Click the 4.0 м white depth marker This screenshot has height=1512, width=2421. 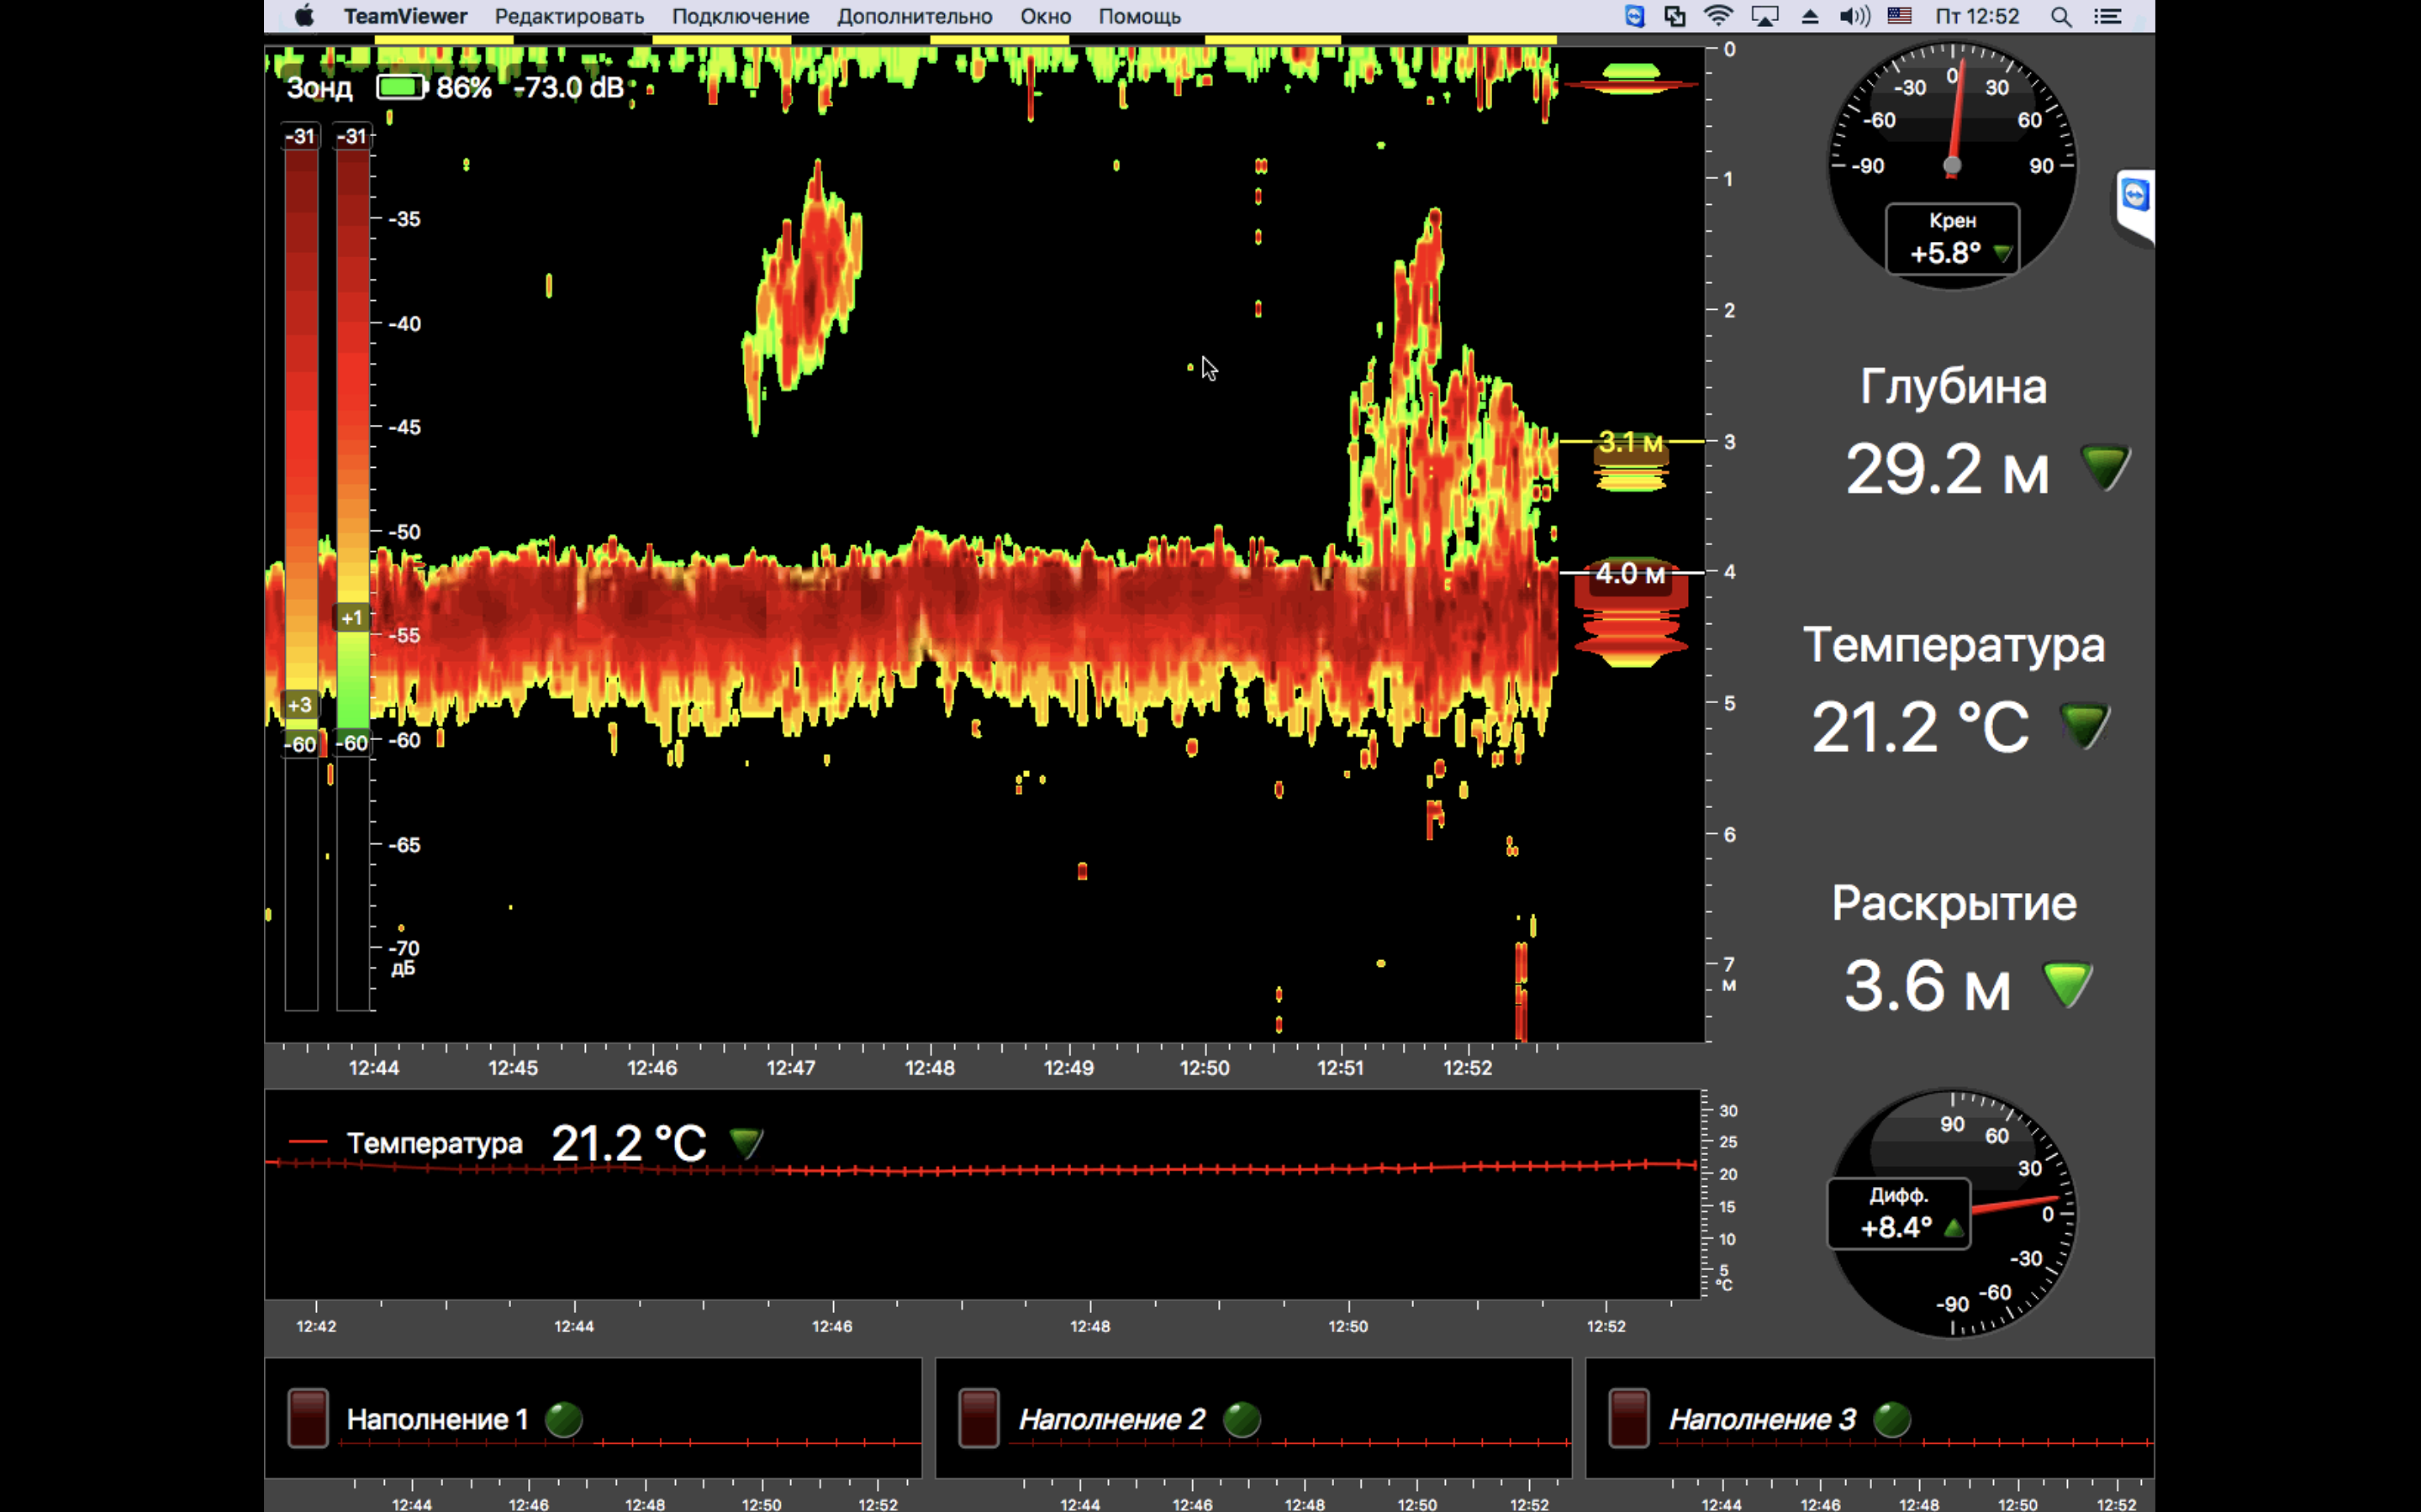click(x=1631, y=573)
